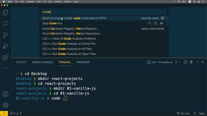Select Stop Code Run command
Screen dimensions: 207x116
(x=104, y=23)
